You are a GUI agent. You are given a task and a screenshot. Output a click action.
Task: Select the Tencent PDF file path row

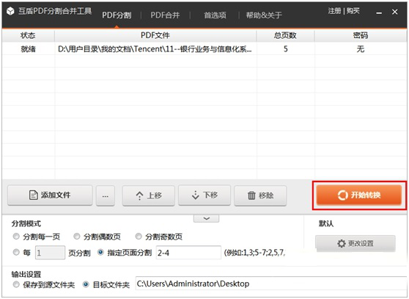pos(155,49)
